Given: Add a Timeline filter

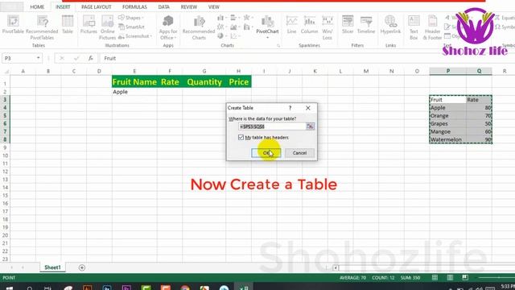Looking at the screenshot, I should [x=366, y=24].
